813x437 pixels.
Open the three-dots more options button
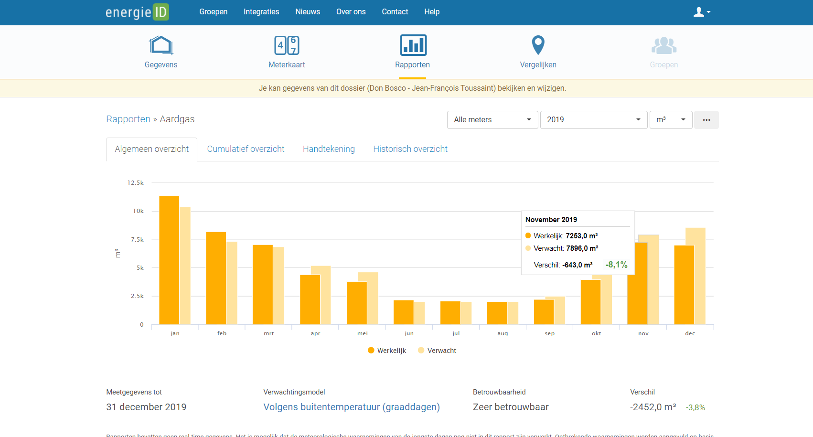coord(706,120)
